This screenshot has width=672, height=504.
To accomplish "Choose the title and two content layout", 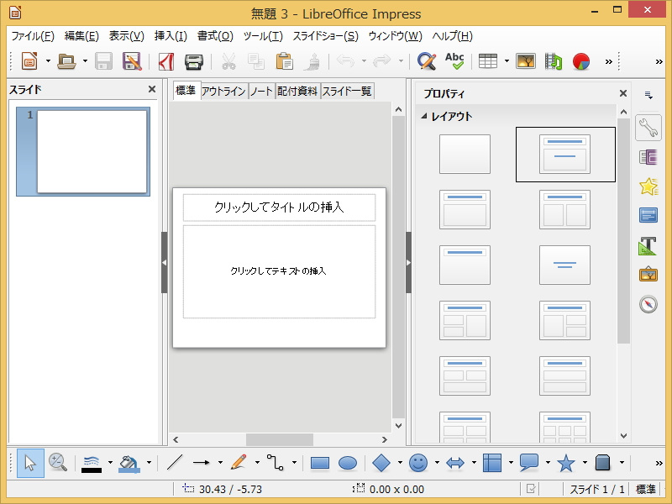I will click(564, 209).
